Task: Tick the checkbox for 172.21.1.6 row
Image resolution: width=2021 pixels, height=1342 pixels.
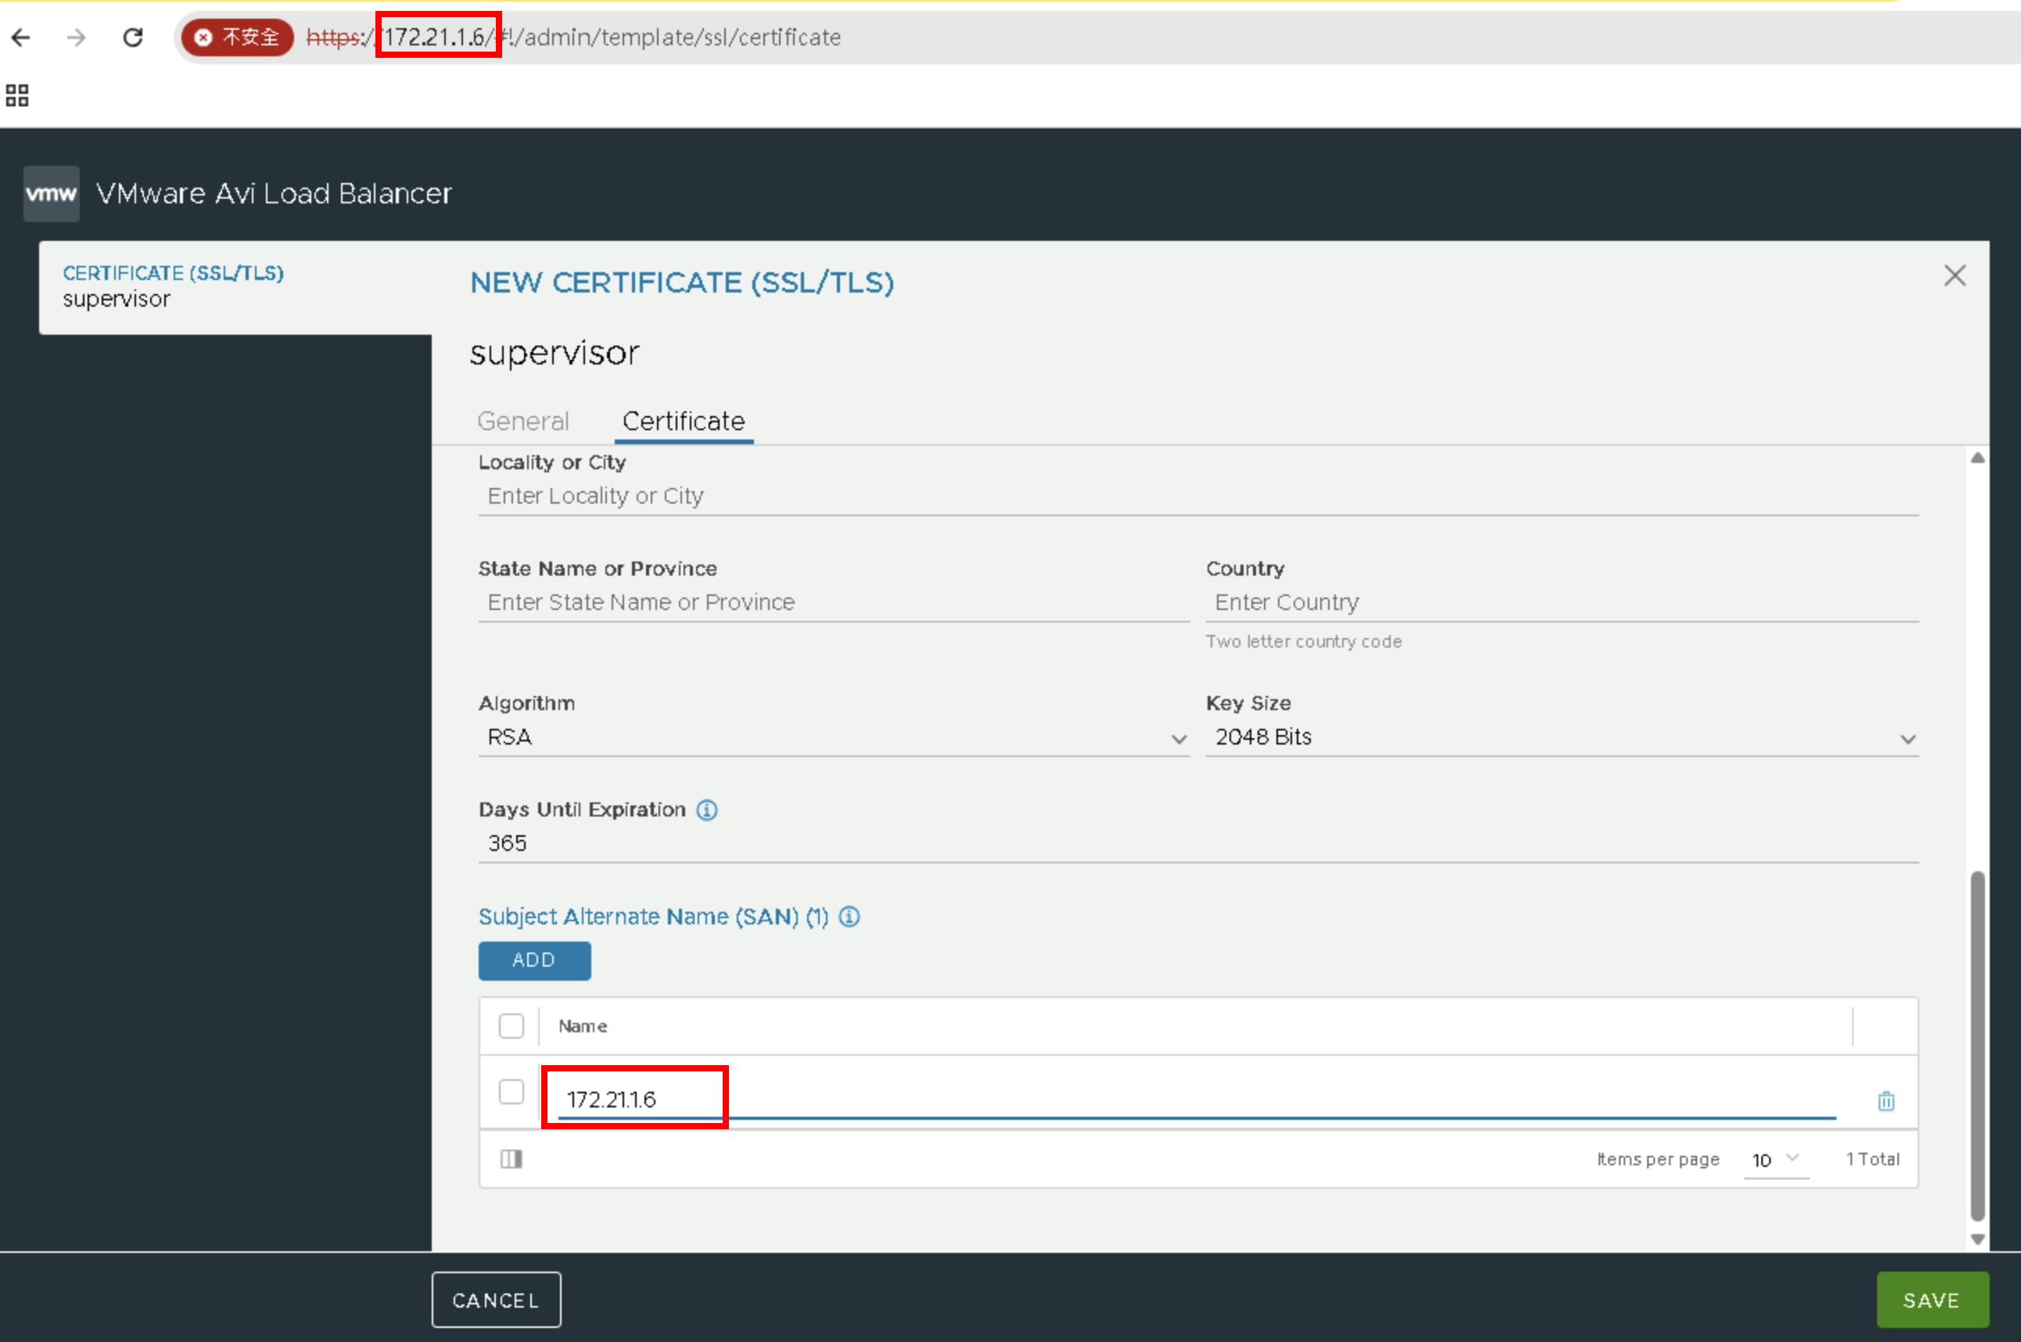Action: click(x=511, y=1092)
